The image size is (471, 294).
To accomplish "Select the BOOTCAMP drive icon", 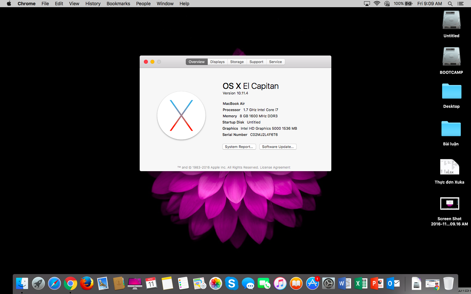I will pyautogui.click(x=451, y=57).
